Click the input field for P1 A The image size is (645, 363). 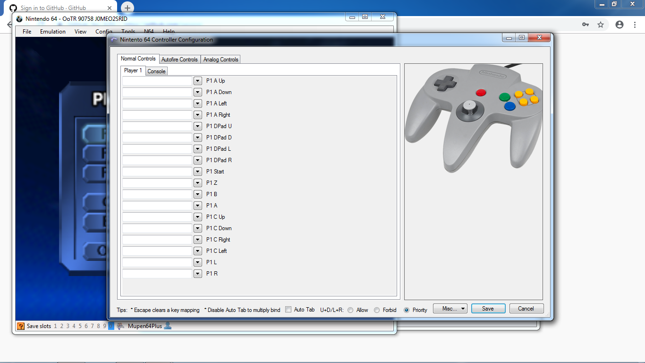157,206
